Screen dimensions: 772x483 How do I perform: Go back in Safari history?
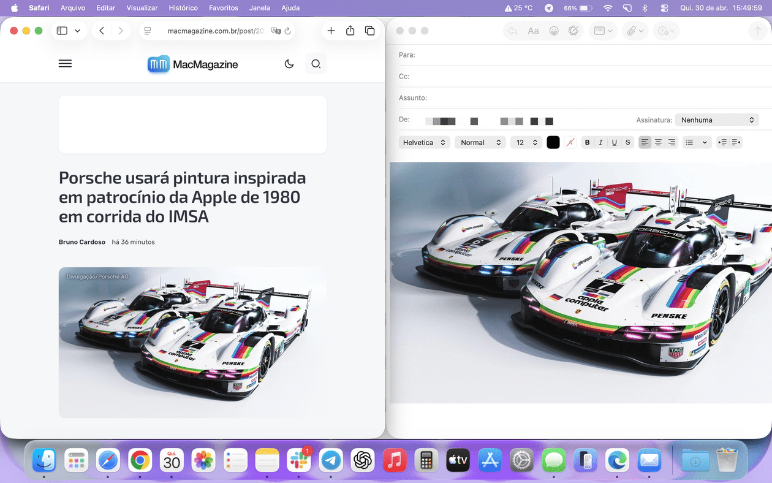click(x=102, y=31)
